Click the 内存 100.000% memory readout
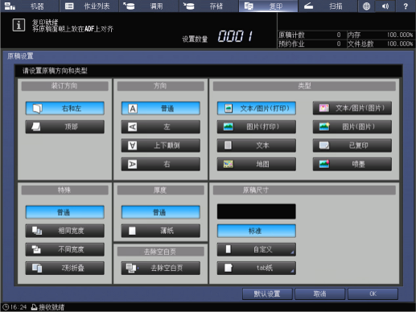The image size is (416, 312). point(381,35)
